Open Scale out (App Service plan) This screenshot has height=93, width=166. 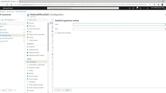pos(36,88)
